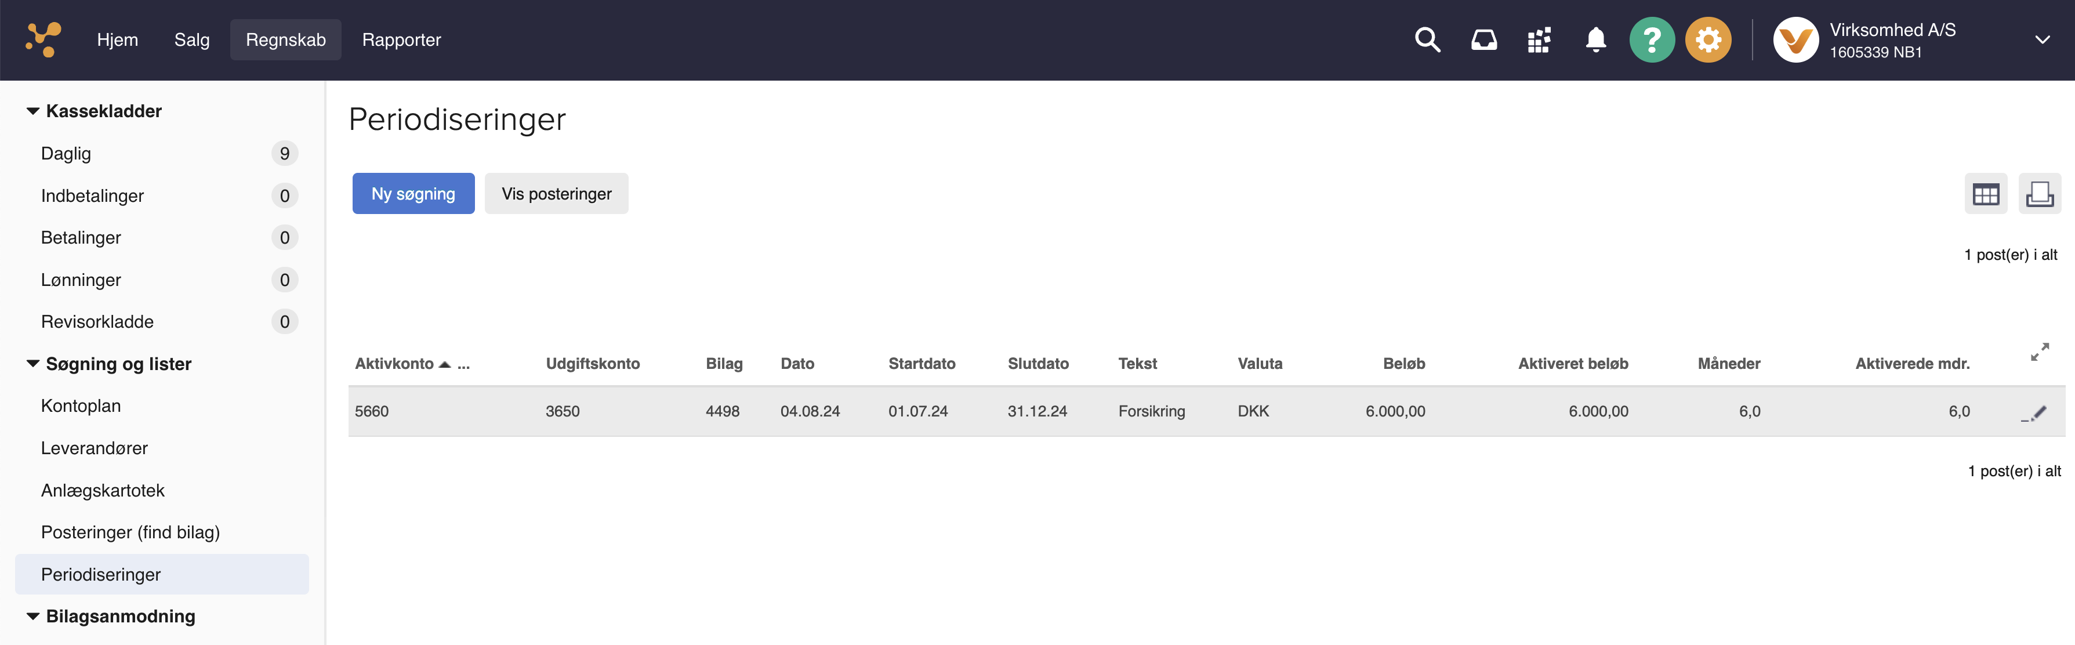Open Anlægskartotek in the sidebar
The height and width of the screenshot is (645, 2075).
(x=102, y=490)
